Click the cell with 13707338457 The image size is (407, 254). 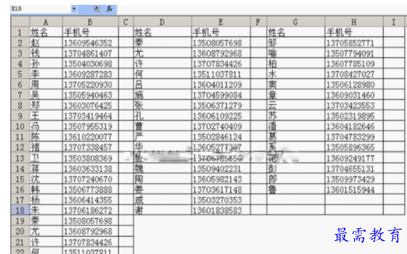point(91,147)
